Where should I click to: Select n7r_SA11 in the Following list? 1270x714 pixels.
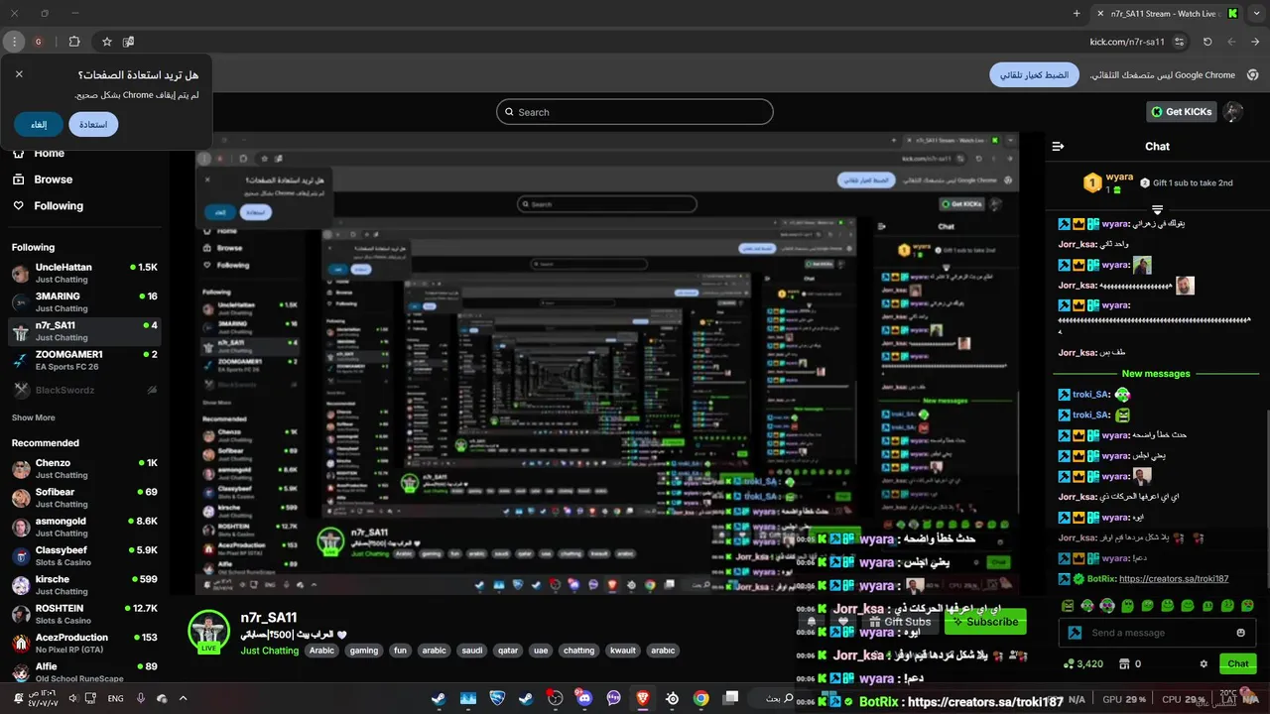tap(84, 331)
